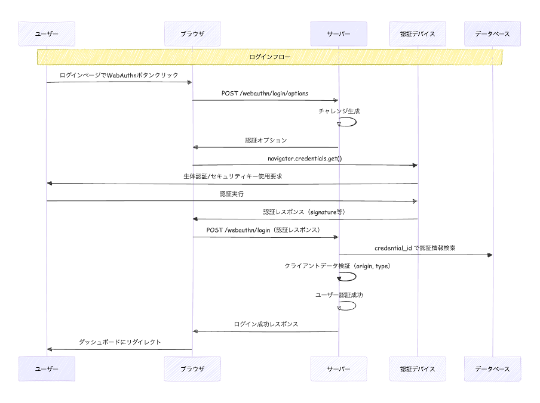Select the top 認証デバイス participant box

click(x=418, y=34)
